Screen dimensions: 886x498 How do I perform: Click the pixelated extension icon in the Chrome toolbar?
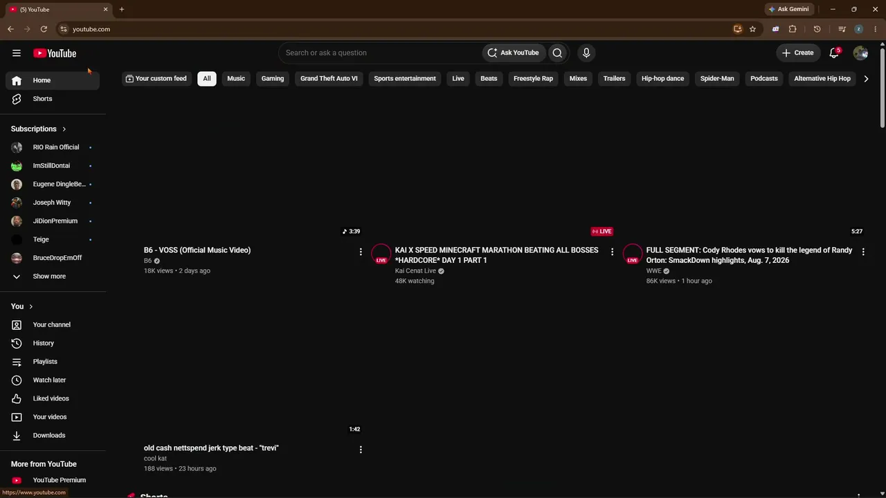(x=775, y=29)
